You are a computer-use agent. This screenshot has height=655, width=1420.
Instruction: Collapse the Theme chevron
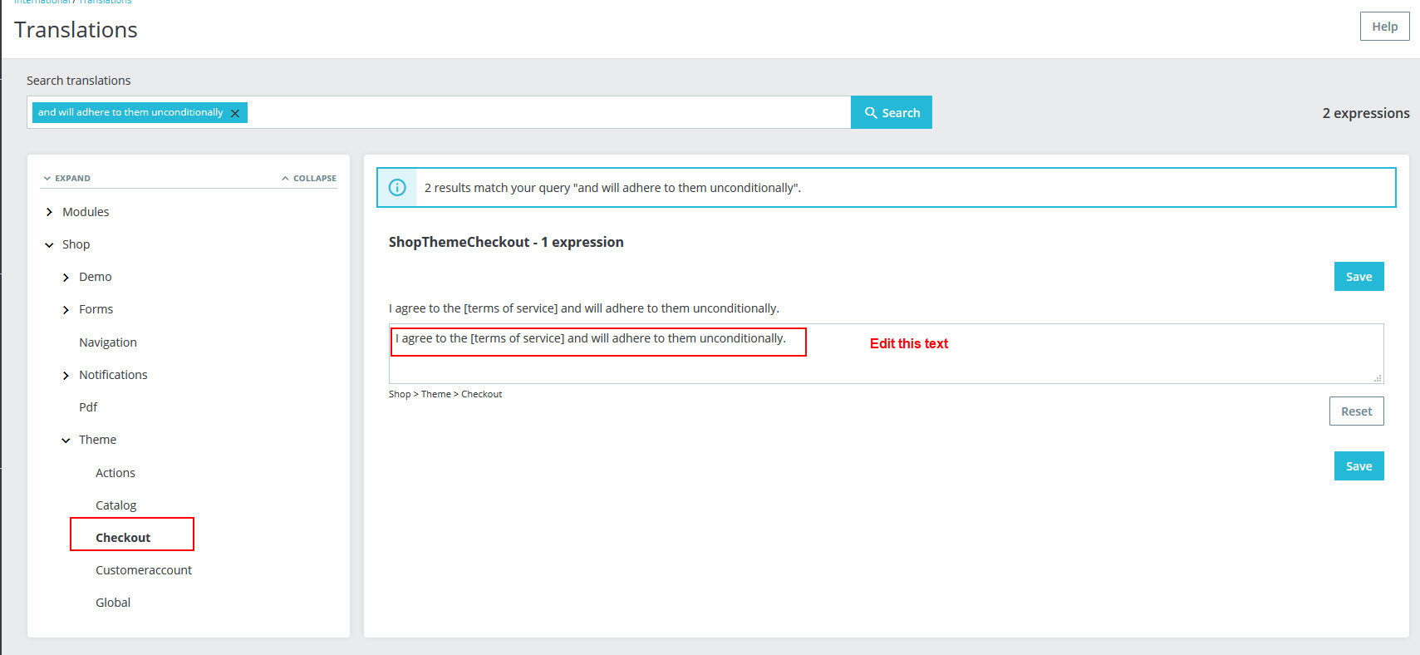(x=66, y=441)
